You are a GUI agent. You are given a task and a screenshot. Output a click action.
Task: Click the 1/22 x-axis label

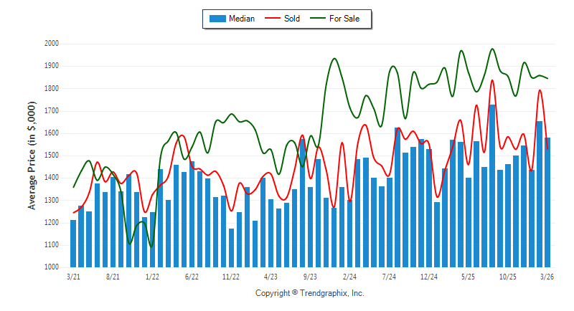point(152,276)
